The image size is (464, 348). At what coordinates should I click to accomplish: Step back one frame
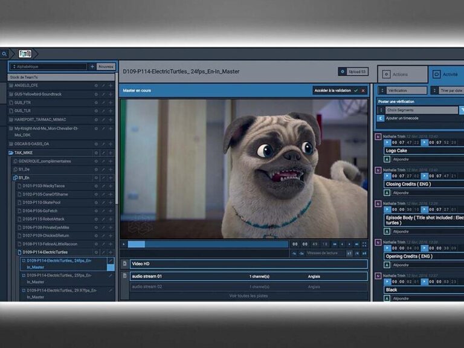[342, 245]
